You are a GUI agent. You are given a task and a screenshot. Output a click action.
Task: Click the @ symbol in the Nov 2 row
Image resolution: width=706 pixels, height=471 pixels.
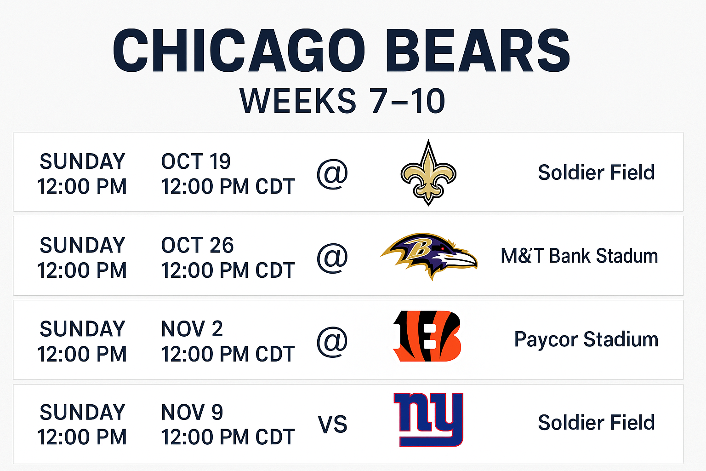[x=332, y=341]
